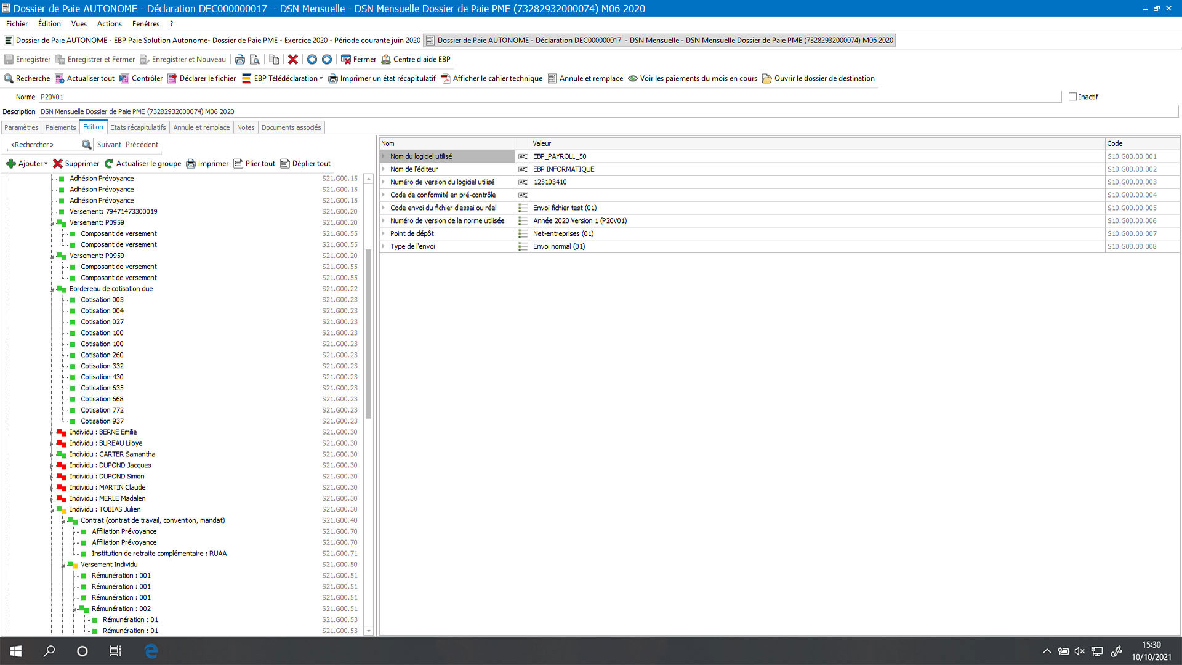The height and width of the screenshot is (665, 1182).
Task: Open the Fenêtres menu
Action: point(146,23)
